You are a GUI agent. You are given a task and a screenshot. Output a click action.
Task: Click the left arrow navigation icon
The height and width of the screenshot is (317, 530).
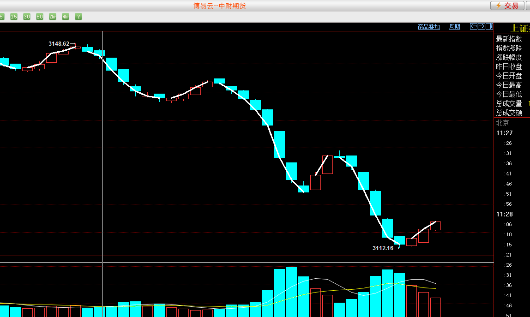[473, 26]
